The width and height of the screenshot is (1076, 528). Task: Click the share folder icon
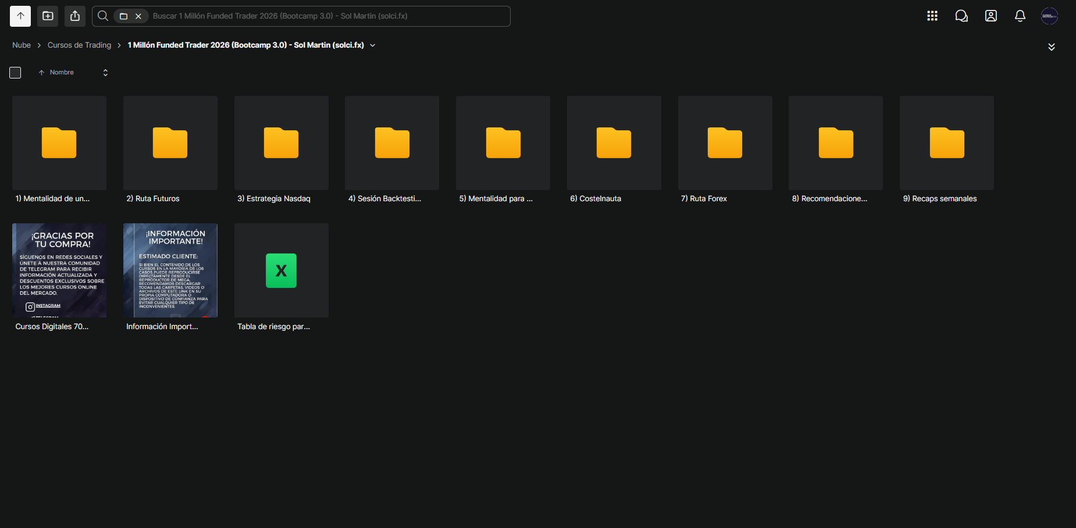pos(75,16)
